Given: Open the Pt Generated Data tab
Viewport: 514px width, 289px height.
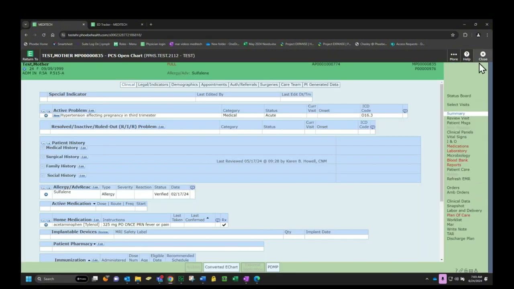Looking at the screenshot, I should click(321, 85).
